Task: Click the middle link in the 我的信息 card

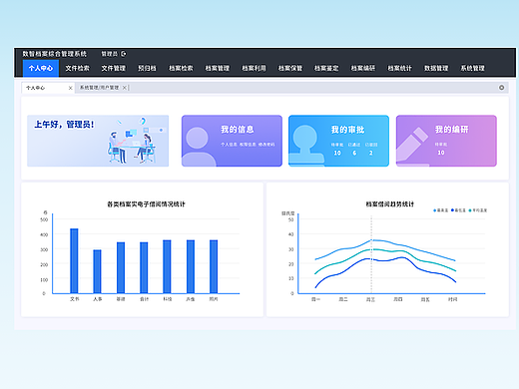Action: [x=248, y=145]
